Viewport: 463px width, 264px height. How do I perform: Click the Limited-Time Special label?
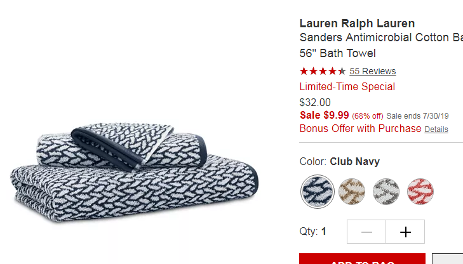[347, 87]
